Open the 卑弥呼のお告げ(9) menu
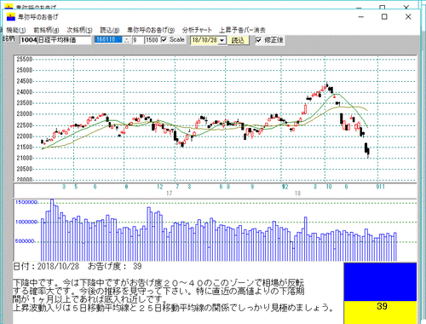Screen dimensions: 426x324 (x=151, y=30)
